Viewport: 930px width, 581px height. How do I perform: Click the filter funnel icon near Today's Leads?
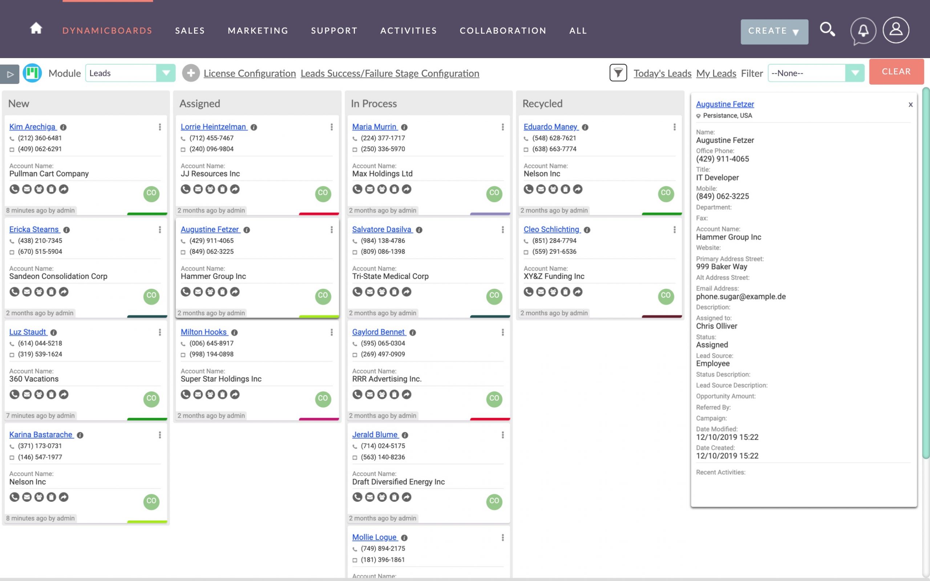616,73
